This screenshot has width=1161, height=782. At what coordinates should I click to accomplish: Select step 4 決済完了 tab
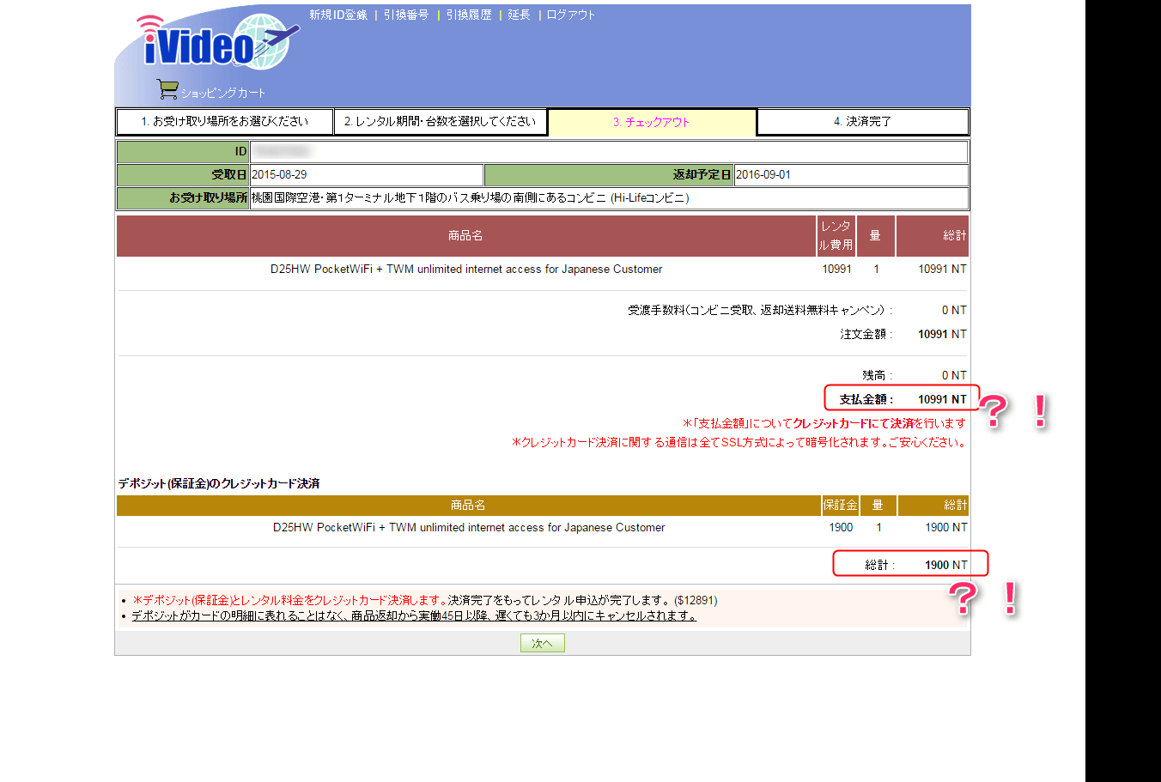[x=862, y=122]
